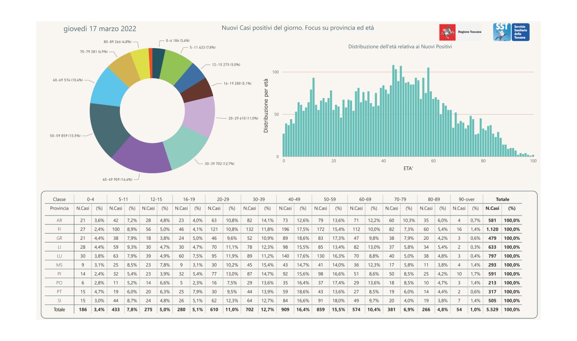Image resolution: width=577 pixels, height=341 pixels.
Task: Click the light blue 60-69 donut slice
Action: 108,86
